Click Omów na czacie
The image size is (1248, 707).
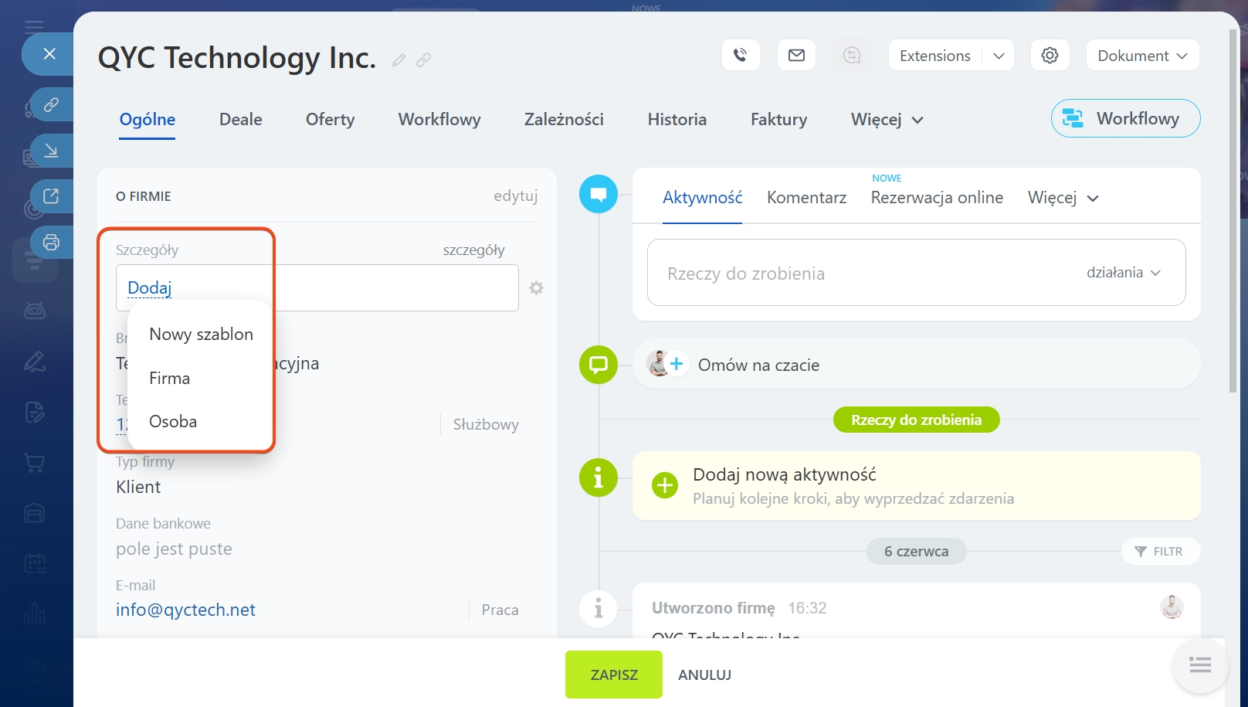758,365
